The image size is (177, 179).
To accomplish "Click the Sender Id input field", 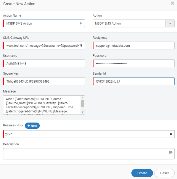I will [134, 81].
